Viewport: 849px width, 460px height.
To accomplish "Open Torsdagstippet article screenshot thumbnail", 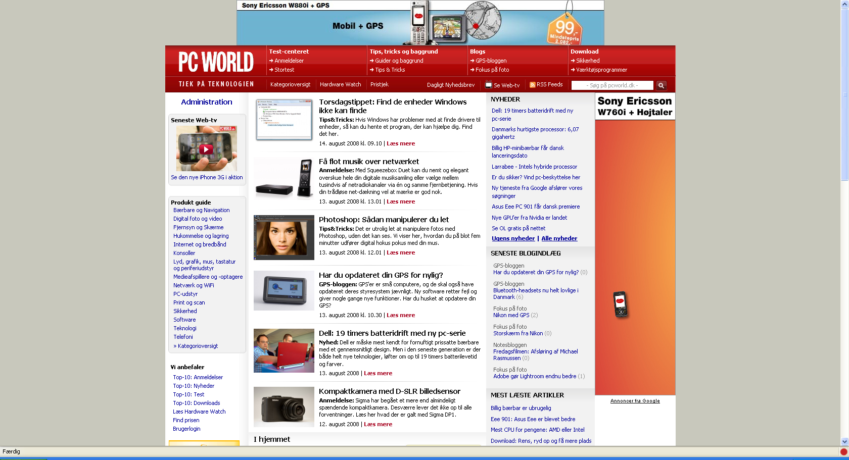I will tap(284, 120).
